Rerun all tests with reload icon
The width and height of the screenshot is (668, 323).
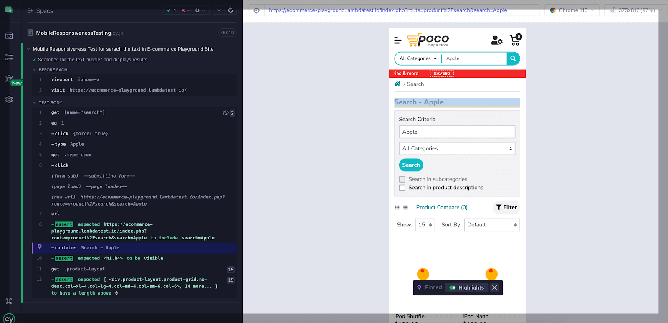tap(230, 10)
